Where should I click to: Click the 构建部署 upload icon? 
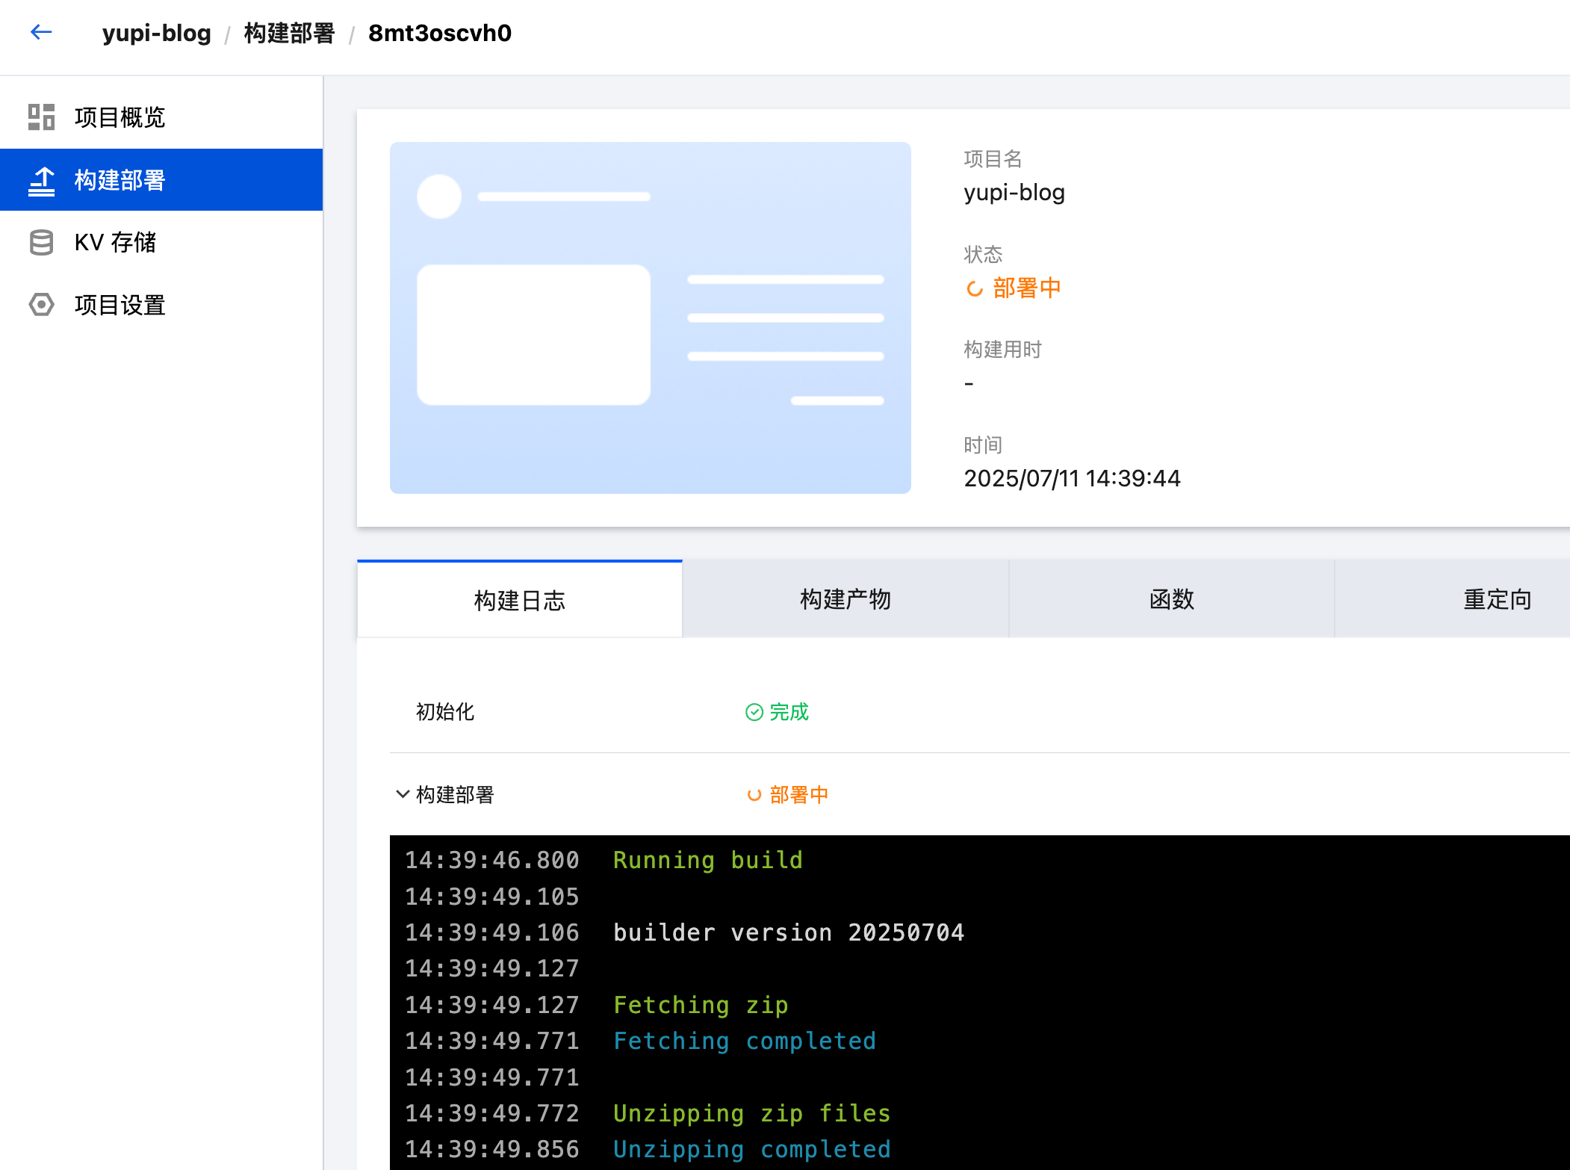tap(41, 180)
